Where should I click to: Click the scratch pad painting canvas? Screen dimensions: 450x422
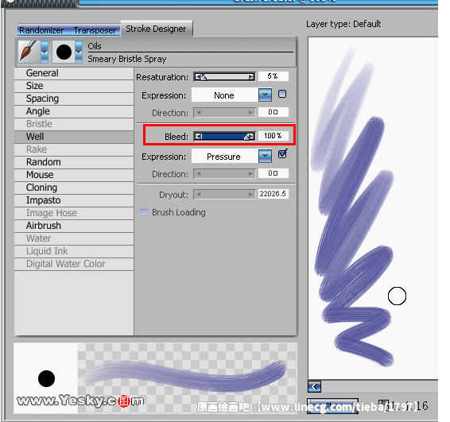373,208
